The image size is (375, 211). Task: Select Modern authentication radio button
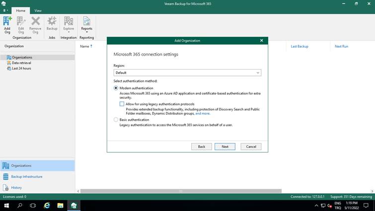(116, 88)
